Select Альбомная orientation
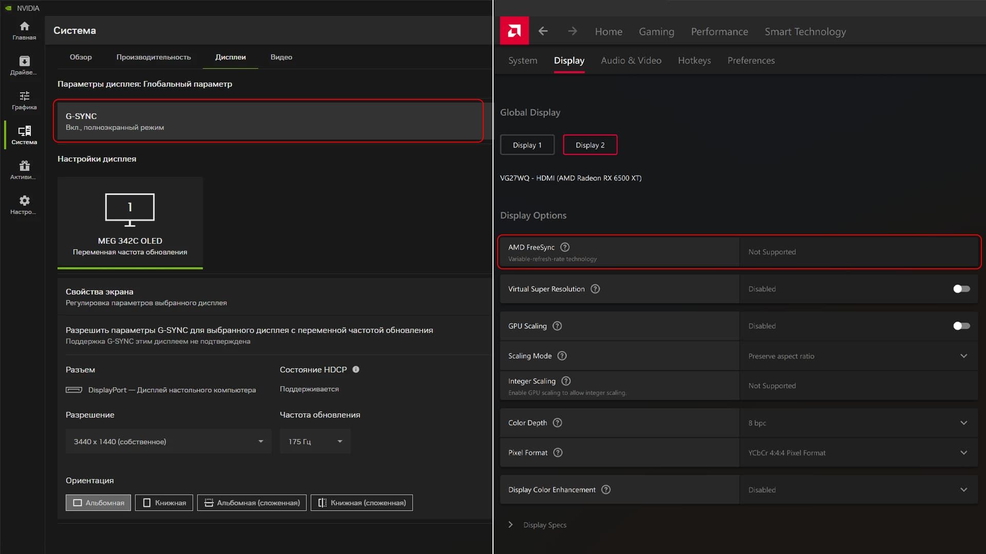This screenshot has height=554, width=986. point(98,503)
